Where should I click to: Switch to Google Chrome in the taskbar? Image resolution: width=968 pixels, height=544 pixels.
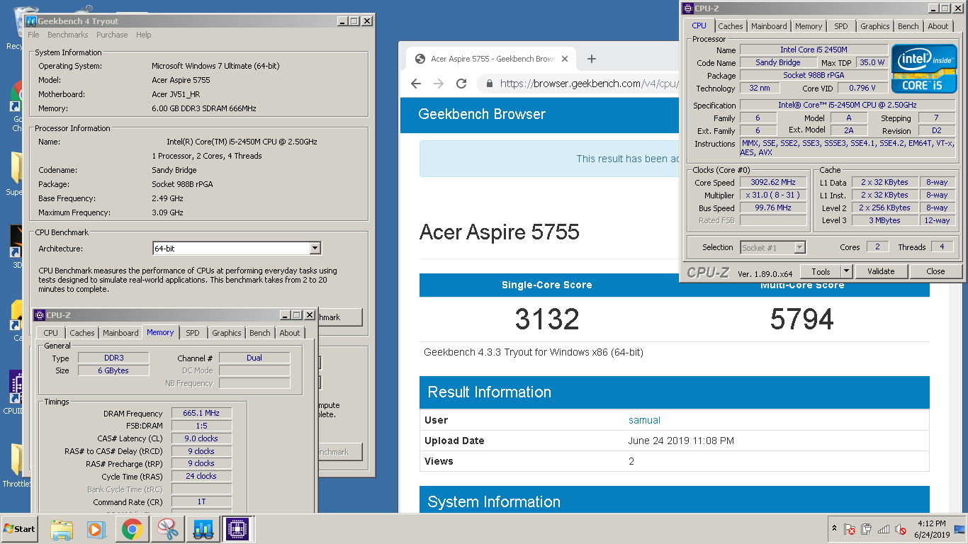(132, 529)
